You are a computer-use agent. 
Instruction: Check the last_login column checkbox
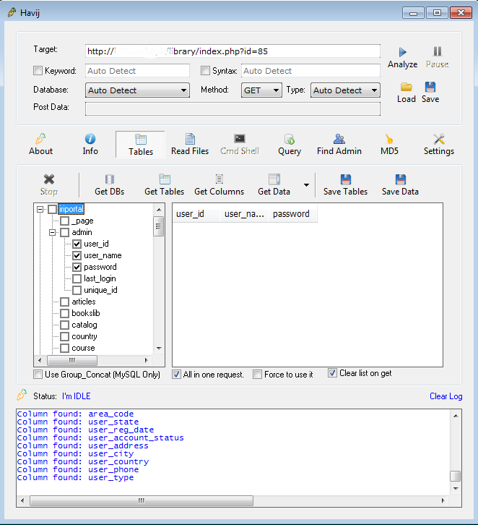click(77, 279)
